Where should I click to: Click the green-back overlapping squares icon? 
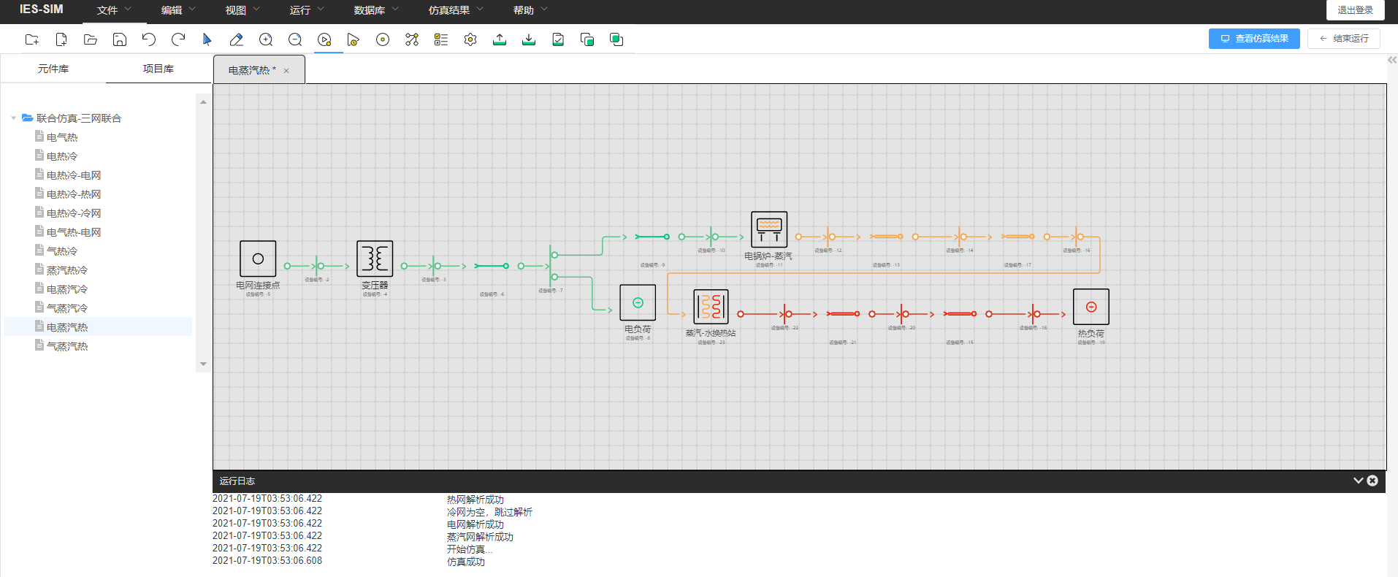tap(616, 39)
